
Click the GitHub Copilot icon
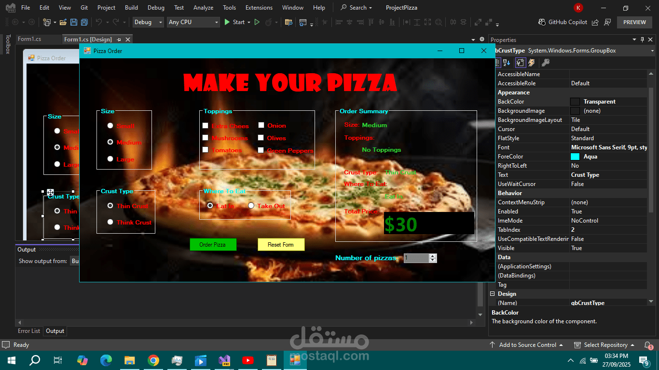(542, 22)
